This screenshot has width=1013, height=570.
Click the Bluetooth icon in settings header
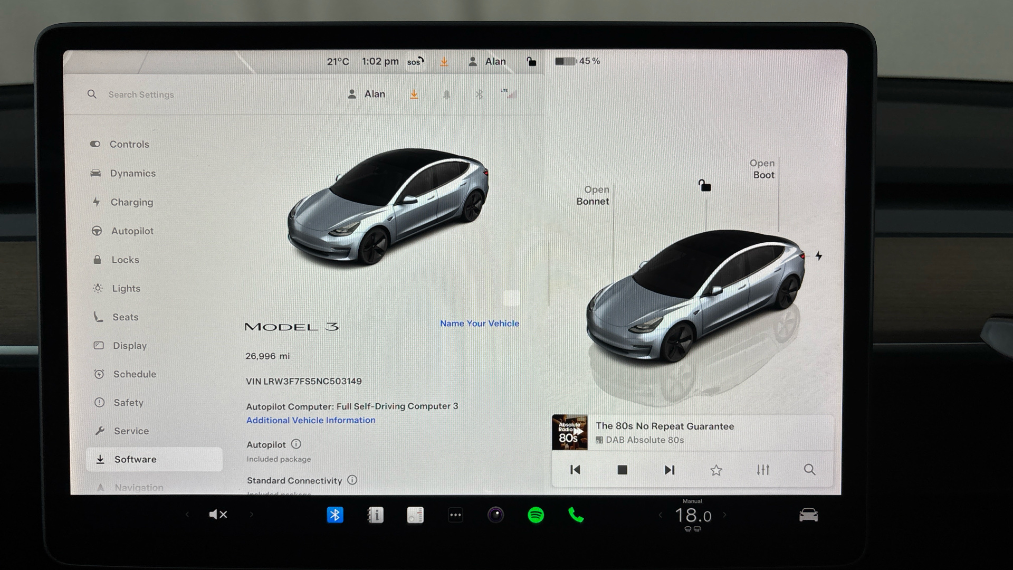(x=479, y=94)
